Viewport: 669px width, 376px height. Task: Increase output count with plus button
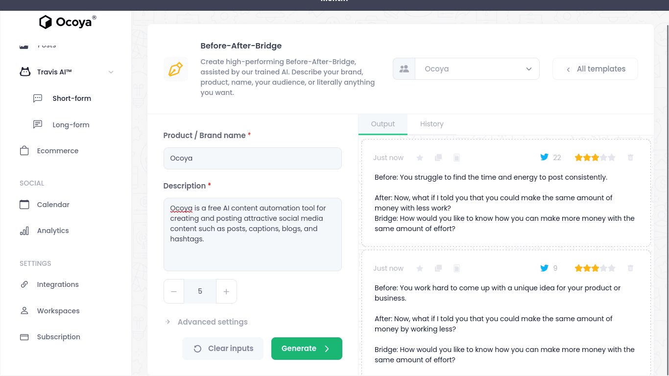tap(226, 291)
